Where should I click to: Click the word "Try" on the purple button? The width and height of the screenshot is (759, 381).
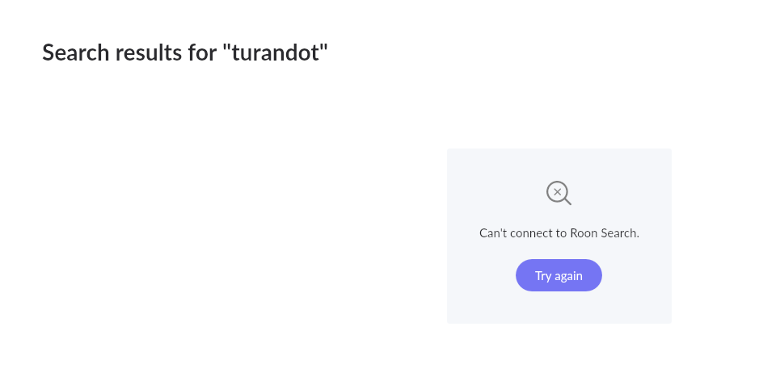(x=543, y=276)
